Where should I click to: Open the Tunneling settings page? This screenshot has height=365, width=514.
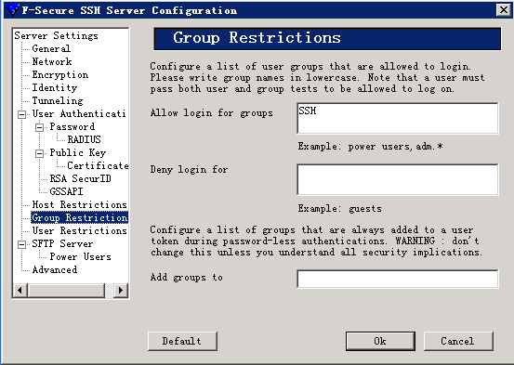[58, 100]
